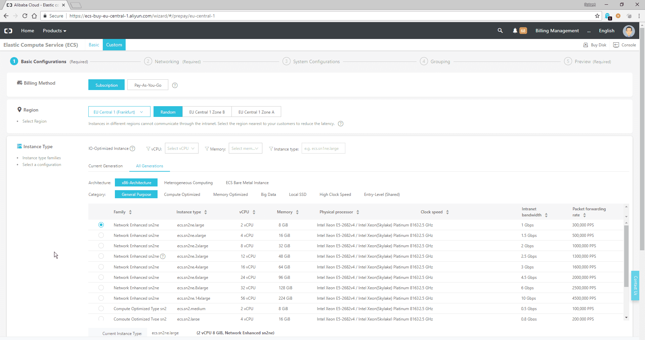The width and height of the screenshot is (645, 340).
Task: Select ecs.sn2ne.4xlarge radio button
Action: (x=101, y=267)
